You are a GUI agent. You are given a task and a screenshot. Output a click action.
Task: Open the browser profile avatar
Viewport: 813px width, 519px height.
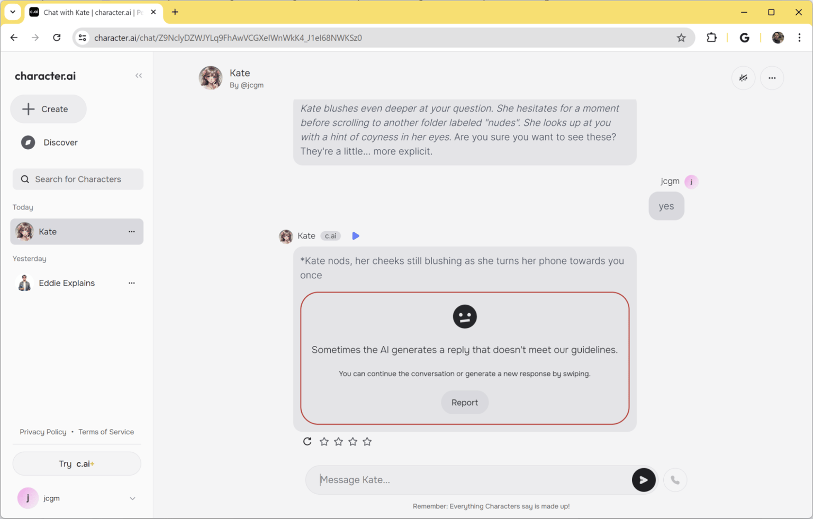778,38
